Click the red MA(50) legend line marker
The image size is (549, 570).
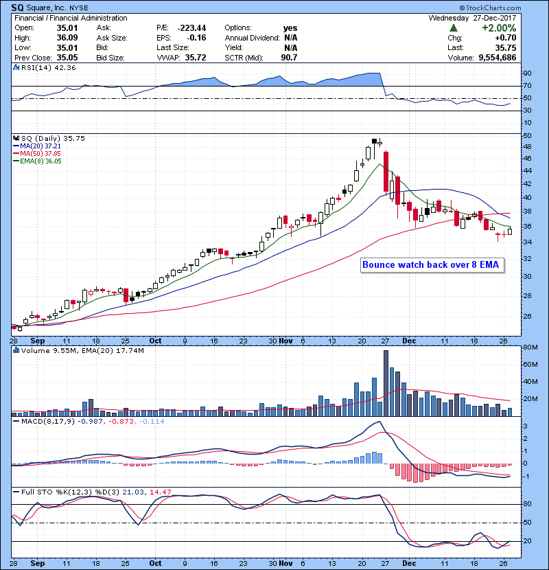point(16,154)
